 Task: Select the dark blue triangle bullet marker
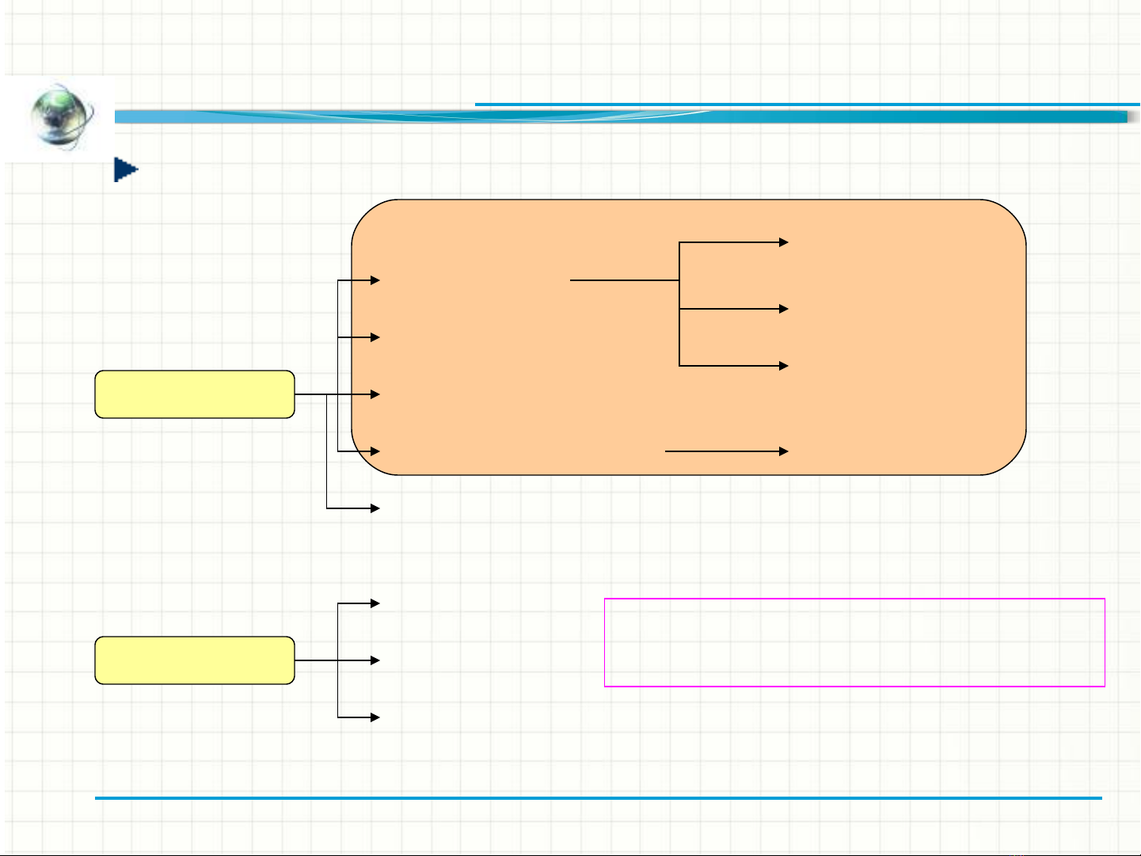click(125, 169)
